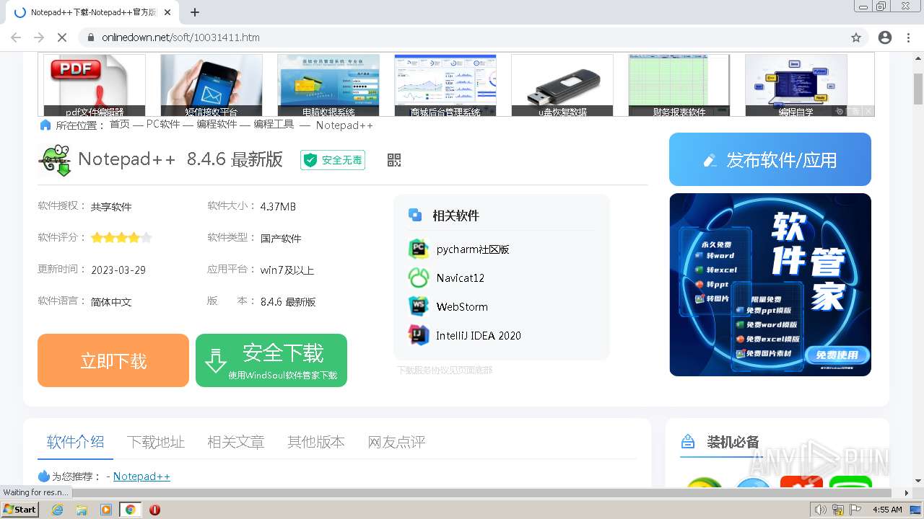The height and width of the screenshot is (519, 924).
Task: Click the Action Center flag tray icon
Action: [855, 510]
